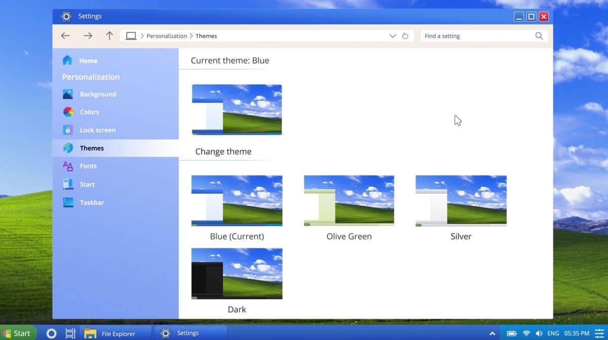Screen dimensions: 608x340
Task: Select Themes in the breadcrumb path
Action: [x=206, y=35]
